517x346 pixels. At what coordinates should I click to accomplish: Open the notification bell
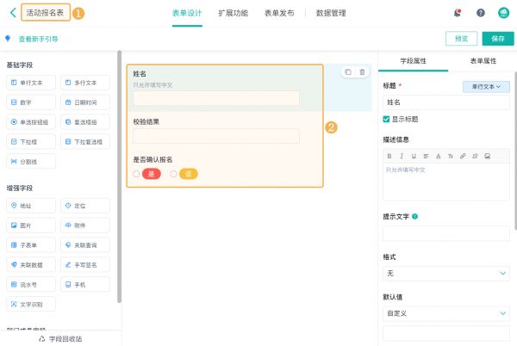tap(457, 14)
